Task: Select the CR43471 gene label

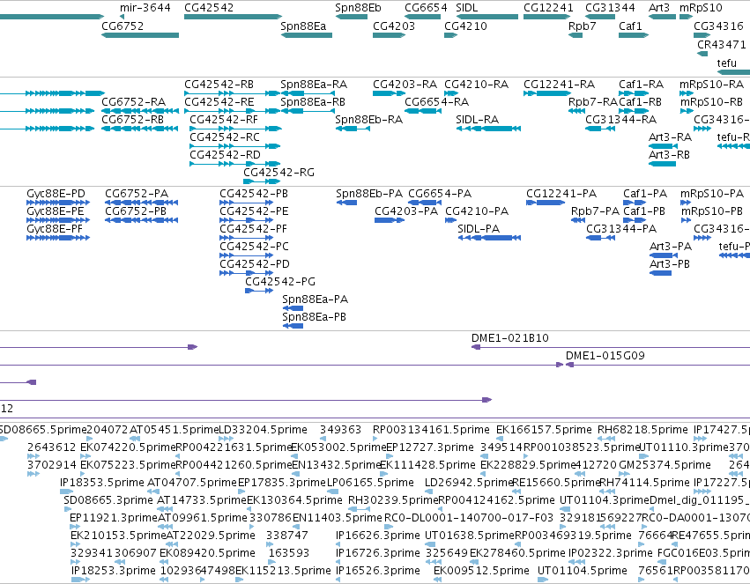Action: click(721, 44)
